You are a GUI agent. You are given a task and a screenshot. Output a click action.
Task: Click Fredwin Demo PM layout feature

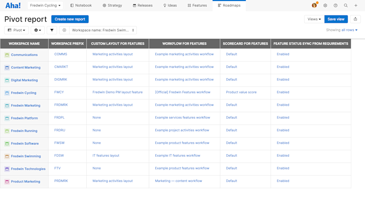point(118,92)
